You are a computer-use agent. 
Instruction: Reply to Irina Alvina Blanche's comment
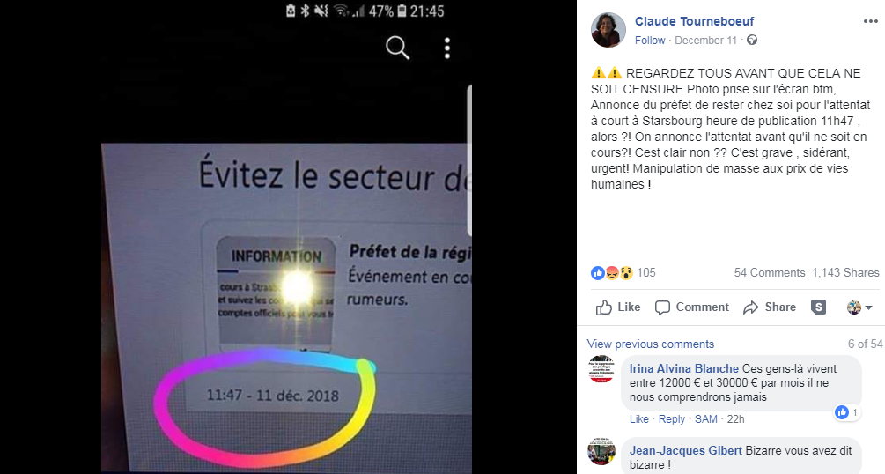pyautogui.click(x=671, y=419)
